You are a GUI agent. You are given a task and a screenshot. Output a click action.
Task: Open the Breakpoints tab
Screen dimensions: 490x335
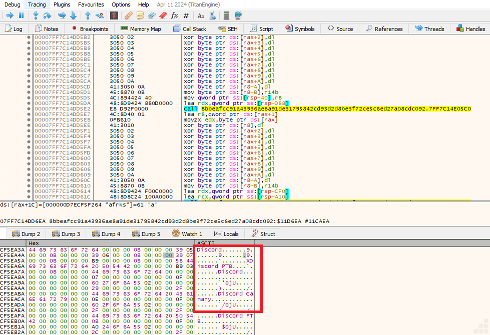(x=90, y=29)
